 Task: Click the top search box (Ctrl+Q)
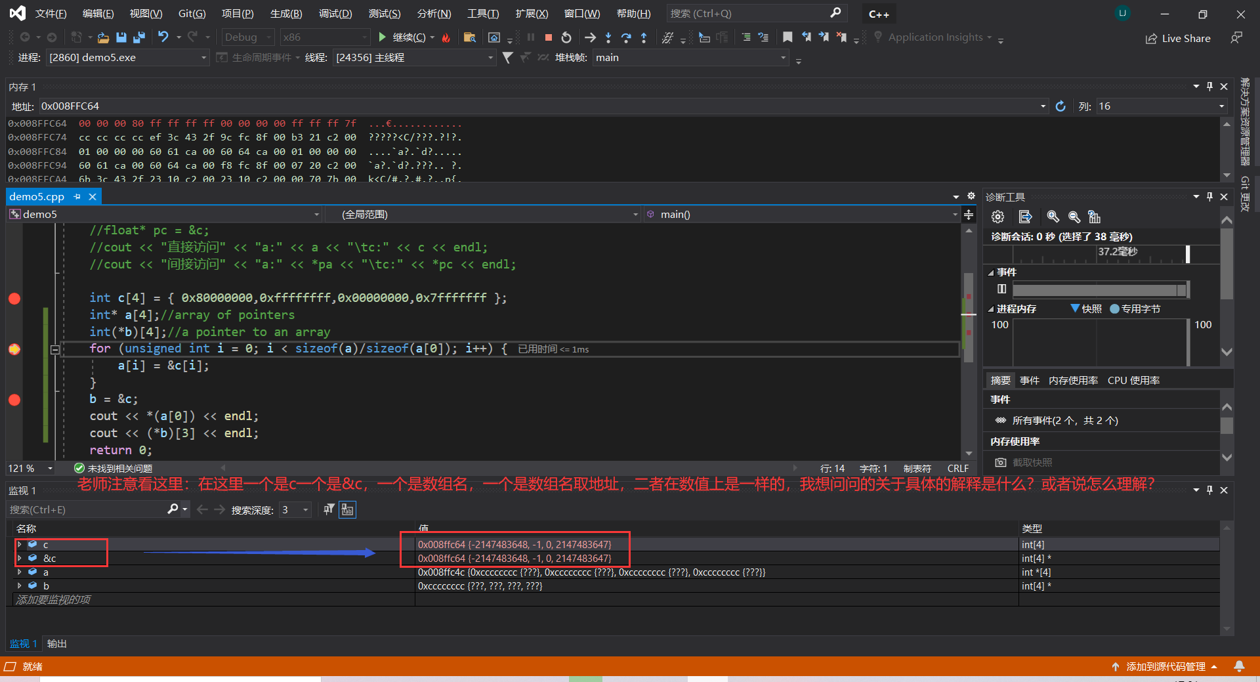pos(757,13)
